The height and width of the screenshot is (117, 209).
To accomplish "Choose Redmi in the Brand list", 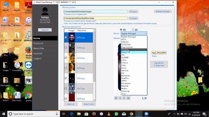I will (x=134, y=88).
